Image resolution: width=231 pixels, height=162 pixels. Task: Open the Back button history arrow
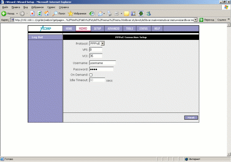(17, 13)
